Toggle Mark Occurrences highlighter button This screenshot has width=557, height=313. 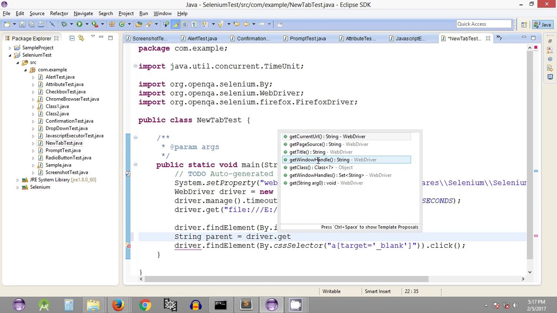[175, 24]
